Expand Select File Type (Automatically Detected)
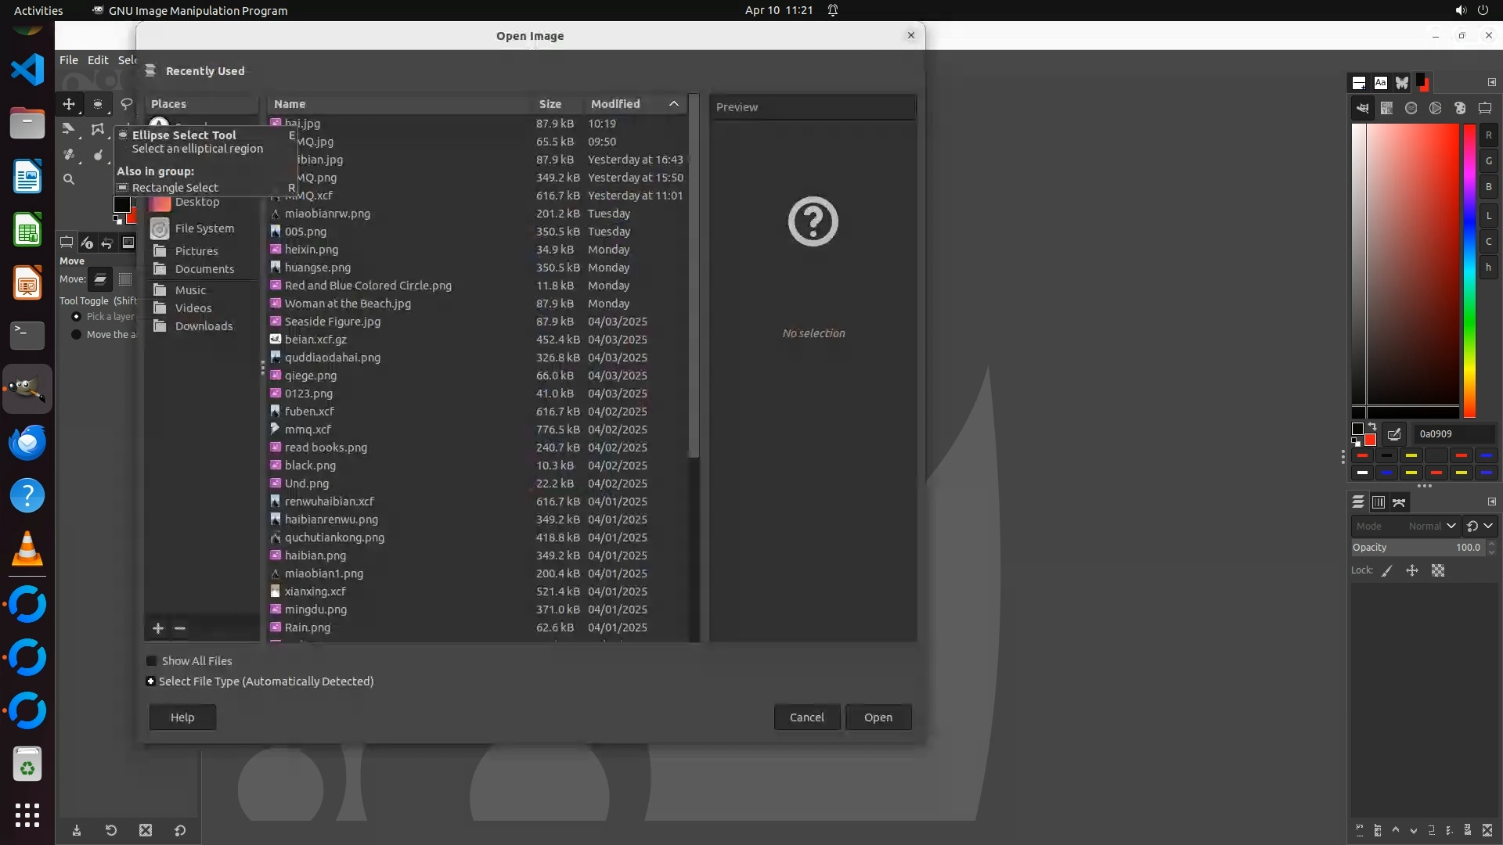 click(x=150, y=681)
